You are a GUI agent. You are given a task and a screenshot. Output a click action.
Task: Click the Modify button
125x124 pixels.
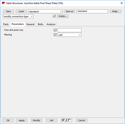(36, 120)
